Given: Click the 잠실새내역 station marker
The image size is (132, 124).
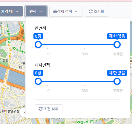Looking at the screenshot, I should click(79, 122).
